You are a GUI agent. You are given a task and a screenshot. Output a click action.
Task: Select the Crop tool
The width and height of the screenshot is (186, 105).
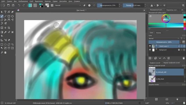9,28
